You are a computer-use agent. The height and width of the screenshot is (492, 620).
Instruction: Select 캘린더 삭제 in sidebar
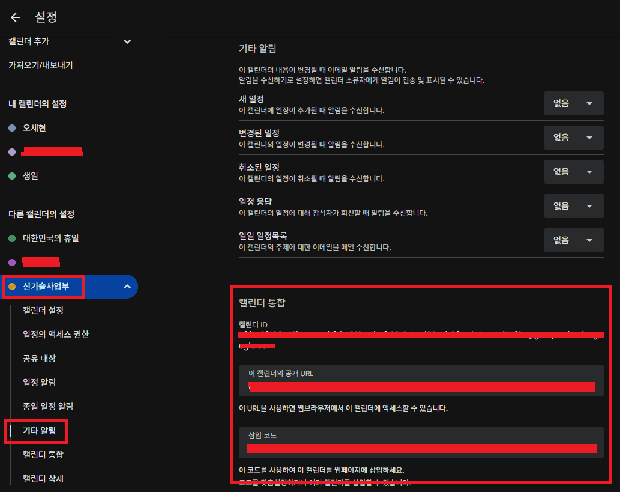[43, 479]
